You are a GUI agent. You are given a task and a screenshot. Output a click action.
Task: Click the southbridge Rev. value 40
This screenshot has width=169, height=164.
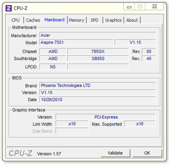[149, 58]
